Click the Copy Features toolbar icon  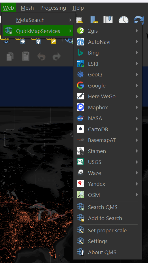(x=10, y=56)
